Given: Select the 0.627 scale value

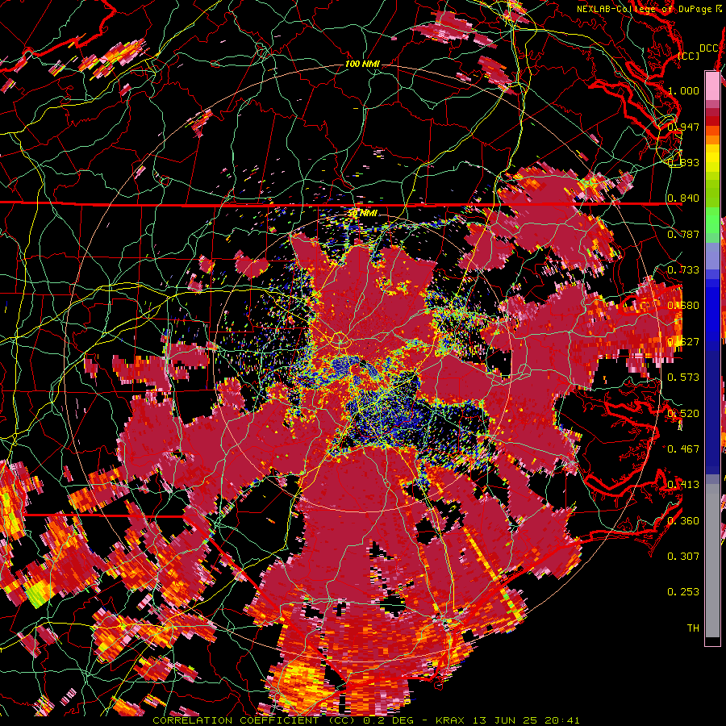Looking at the screenshot, I should point(683,342).
